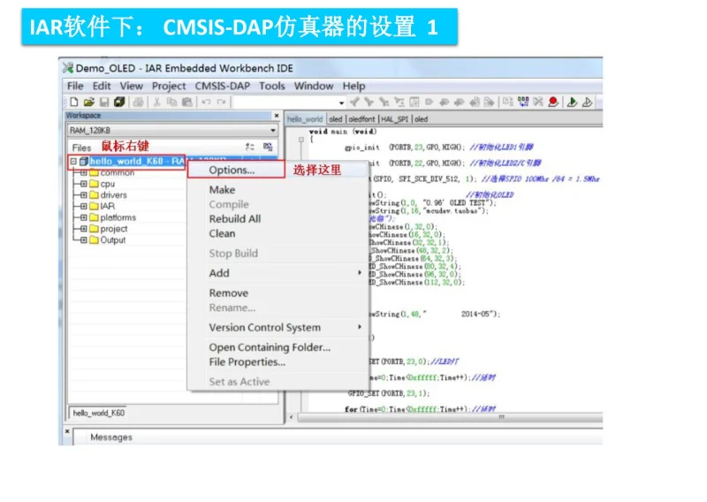The image size is (707, 502).
Task: Close the Messages panel
Action: click(67, 431)
